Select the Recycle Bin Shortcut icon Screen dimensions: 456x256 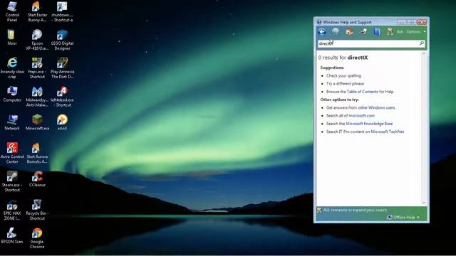tap(37, 210)
